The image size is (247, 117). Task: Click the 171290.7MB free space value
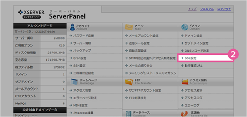(x=55, y=60)
